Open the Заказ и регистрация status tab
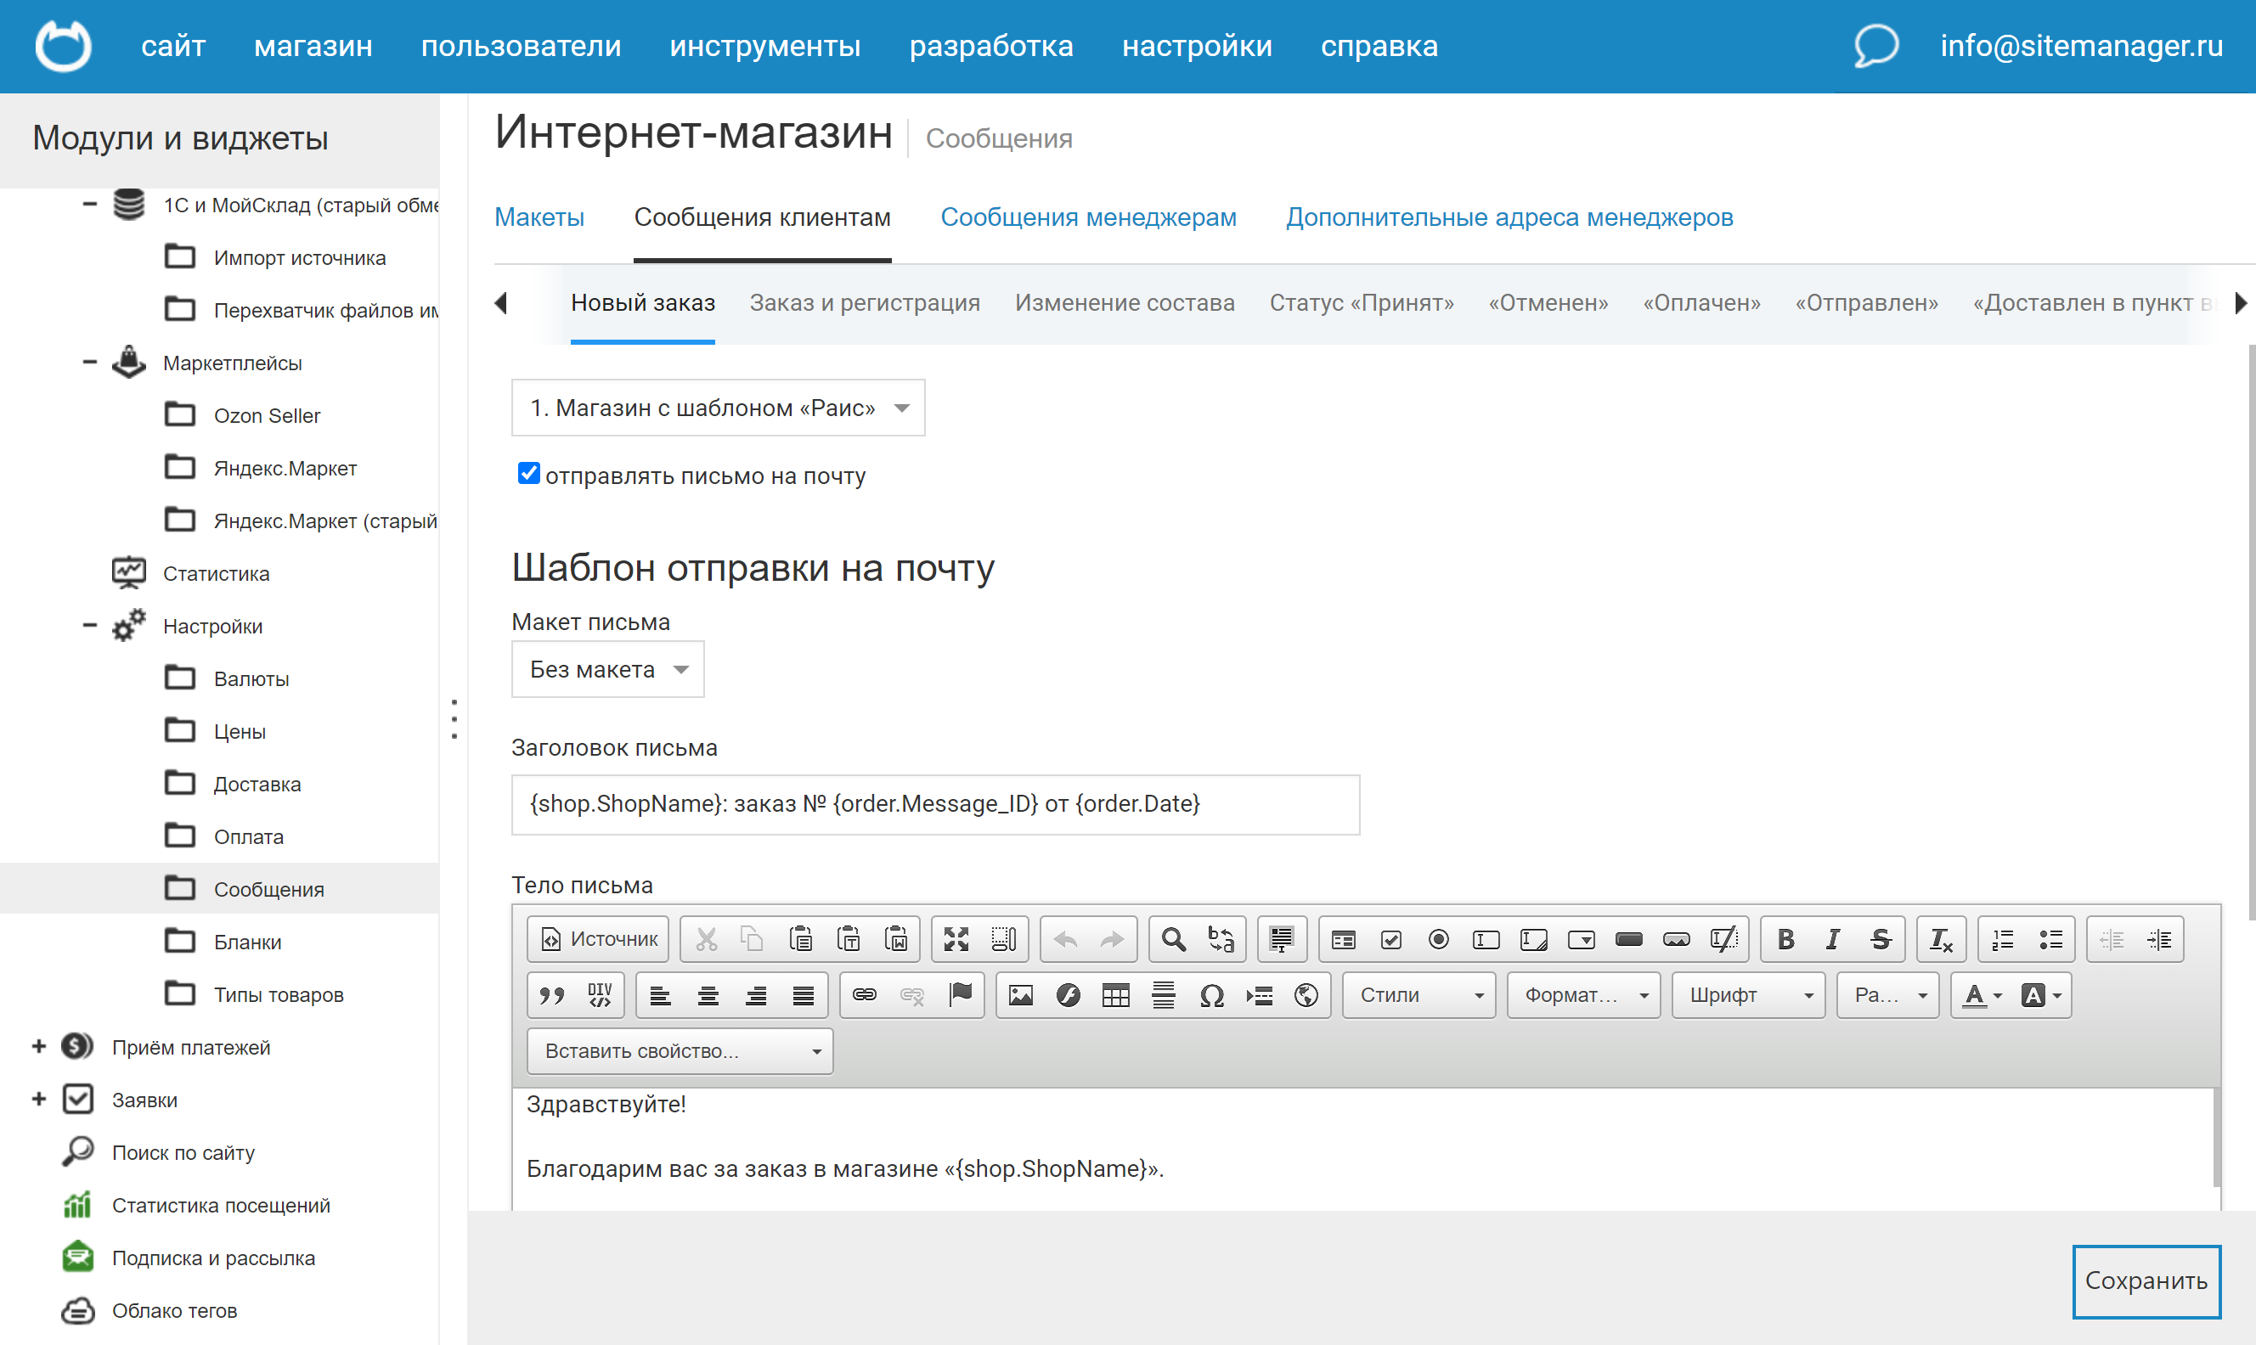Image resolution: width=2256 pixels, height=1345 pixels. (864, 303)
